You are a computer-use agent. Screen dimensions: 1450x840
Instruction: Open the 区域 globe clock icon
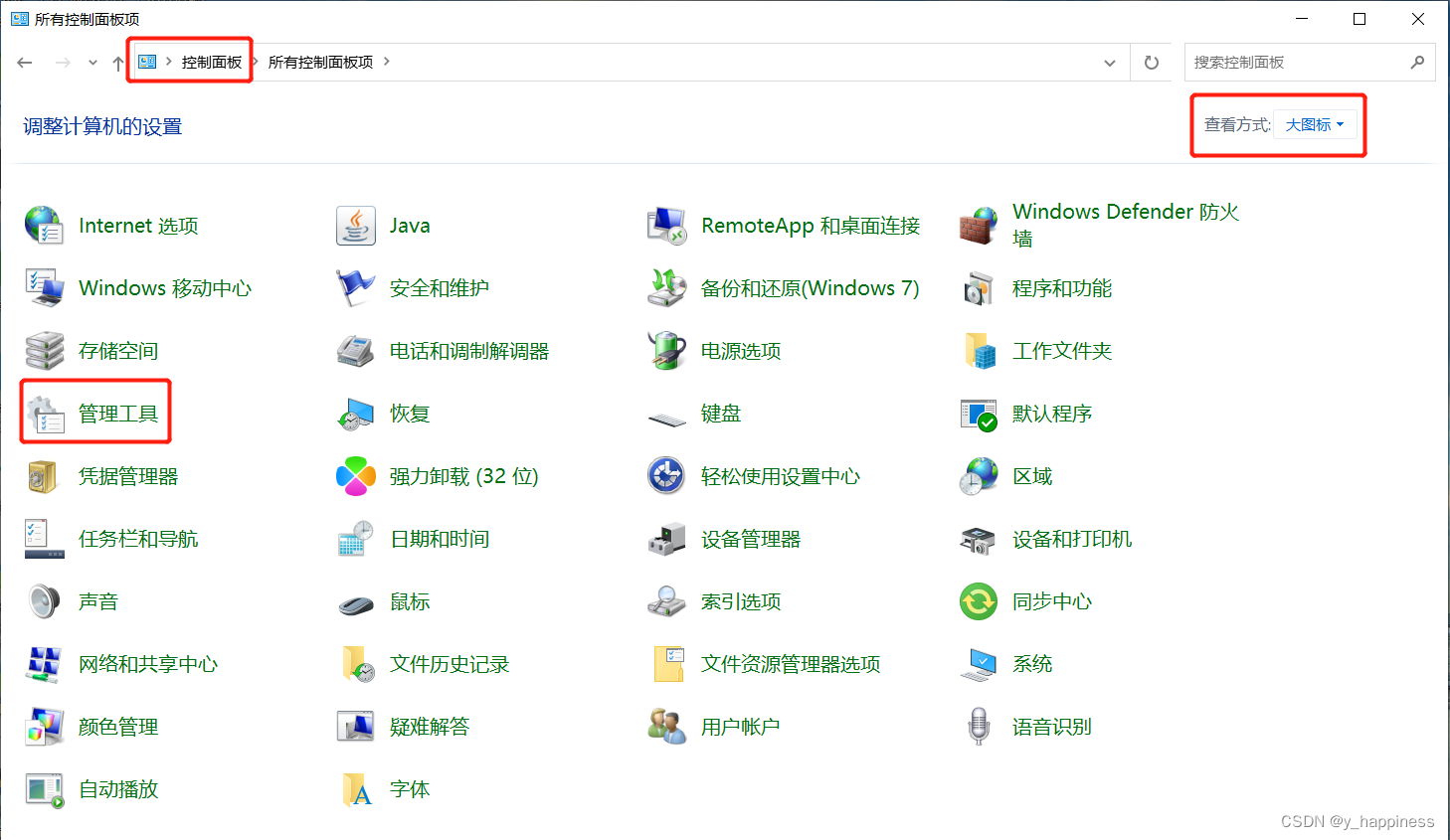[x=978, y=476]
